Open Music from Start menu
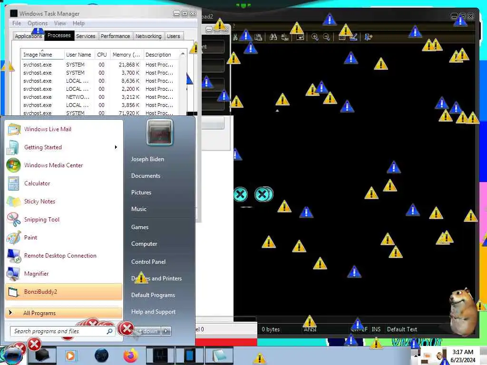The width and height of the screenshot is (487, 365). pos(139,209)
